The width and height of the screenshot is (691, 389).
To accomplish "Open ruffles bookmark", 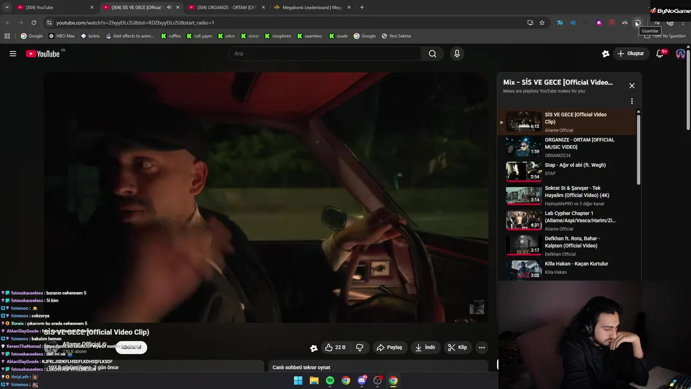I will [x=171, y=36].
